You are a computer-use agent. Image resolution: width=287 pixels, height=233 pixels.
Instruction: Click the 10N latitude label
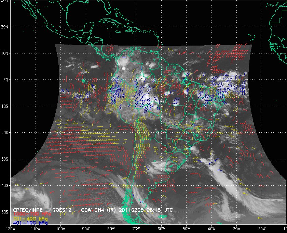click(4, 53)
